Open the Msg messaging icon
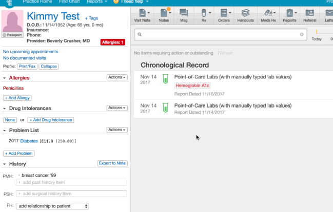 pos(184,15)
